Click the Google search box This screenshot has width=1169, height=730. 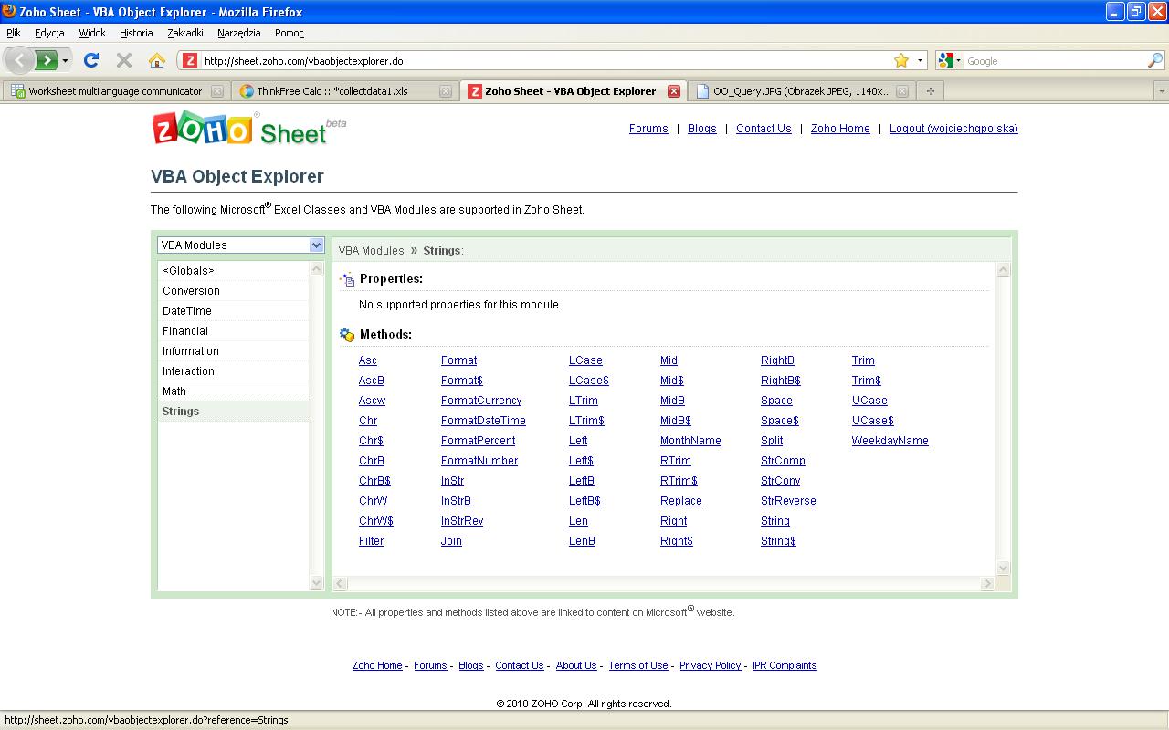1055,61
